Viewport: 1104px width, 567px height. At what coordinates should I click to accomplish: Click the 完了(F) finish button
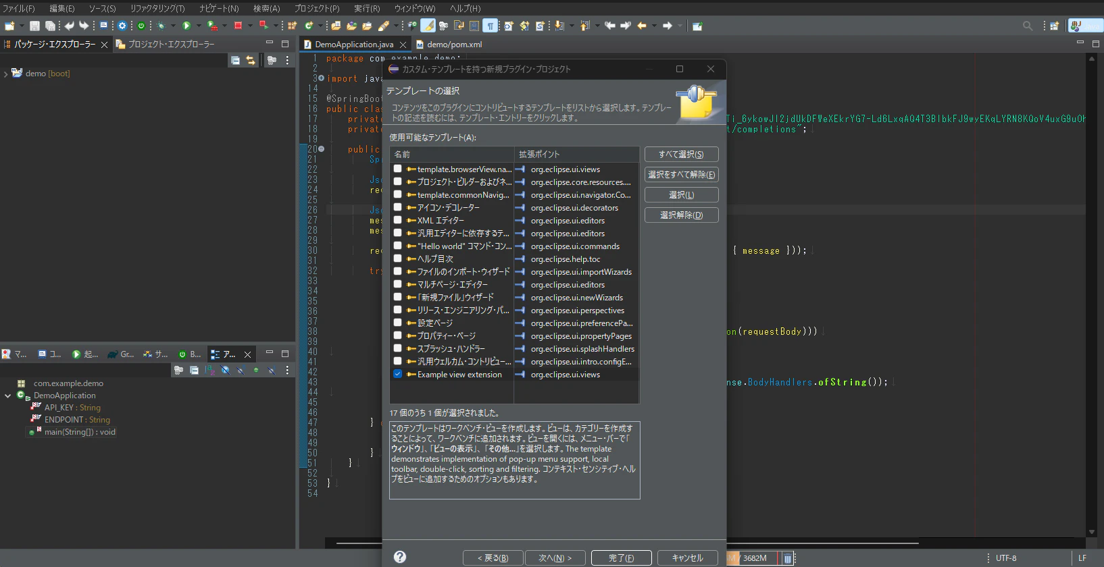tap(622, 558)
